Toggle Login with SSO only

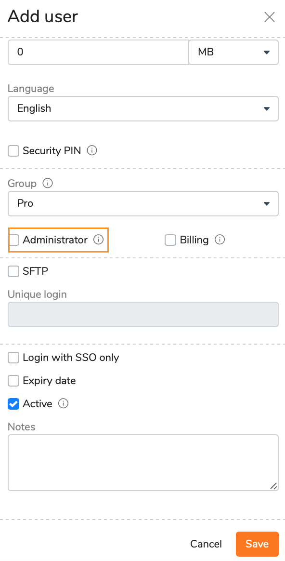pyautogui.click(x=13, y=358)
